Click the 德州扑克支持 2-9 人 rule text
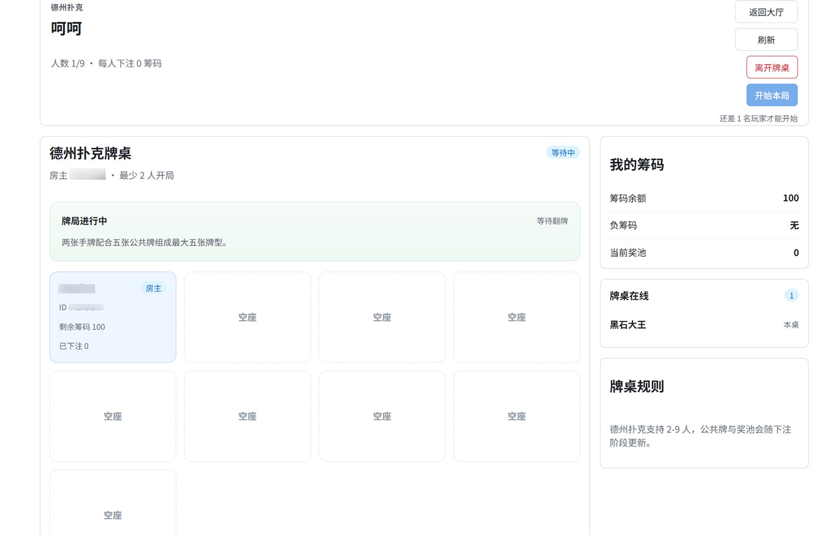Image resolution: width=836 pixels, height=535 pixels. (700, 436)
